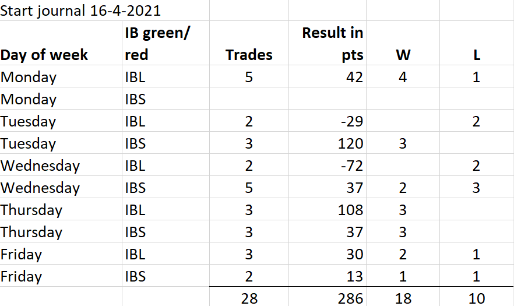The height and width of the screenshot is (306, 514).
Task: Click the Thursday IBS cell in IB column
Action: coord(166,231)
